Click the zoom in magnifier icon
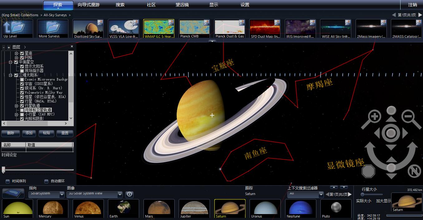423x220 pixels. click(x=374, y=117)
